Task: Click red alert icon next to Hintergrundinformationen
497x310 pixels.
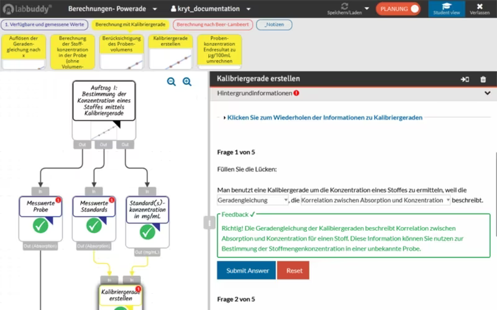Action: coord(296,93)
